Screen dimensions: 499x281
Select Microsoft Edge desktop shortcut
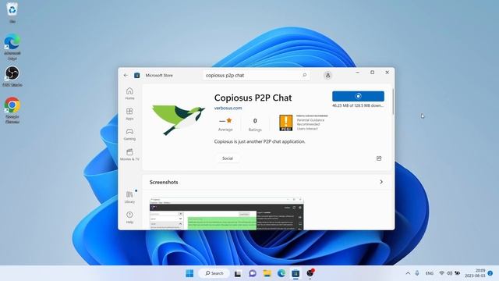(12, 47)
